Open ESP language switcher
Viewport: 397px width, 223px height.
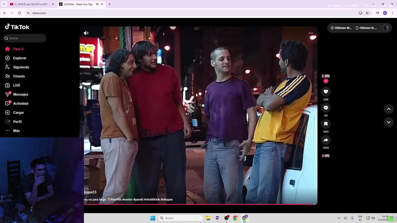360,218
